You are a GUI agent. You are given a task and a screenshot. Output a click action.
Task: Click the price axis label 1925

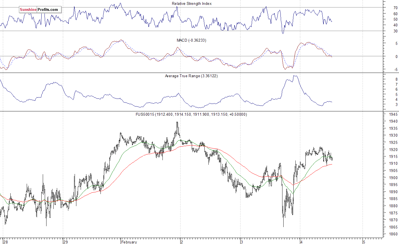393,143
